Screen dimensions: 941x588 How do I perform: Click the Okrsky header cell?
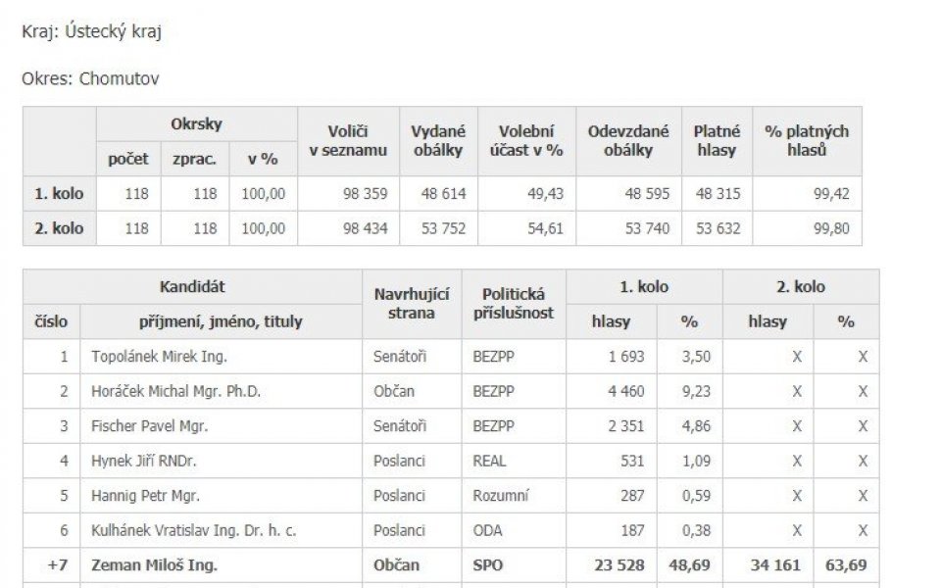(196, 124)
